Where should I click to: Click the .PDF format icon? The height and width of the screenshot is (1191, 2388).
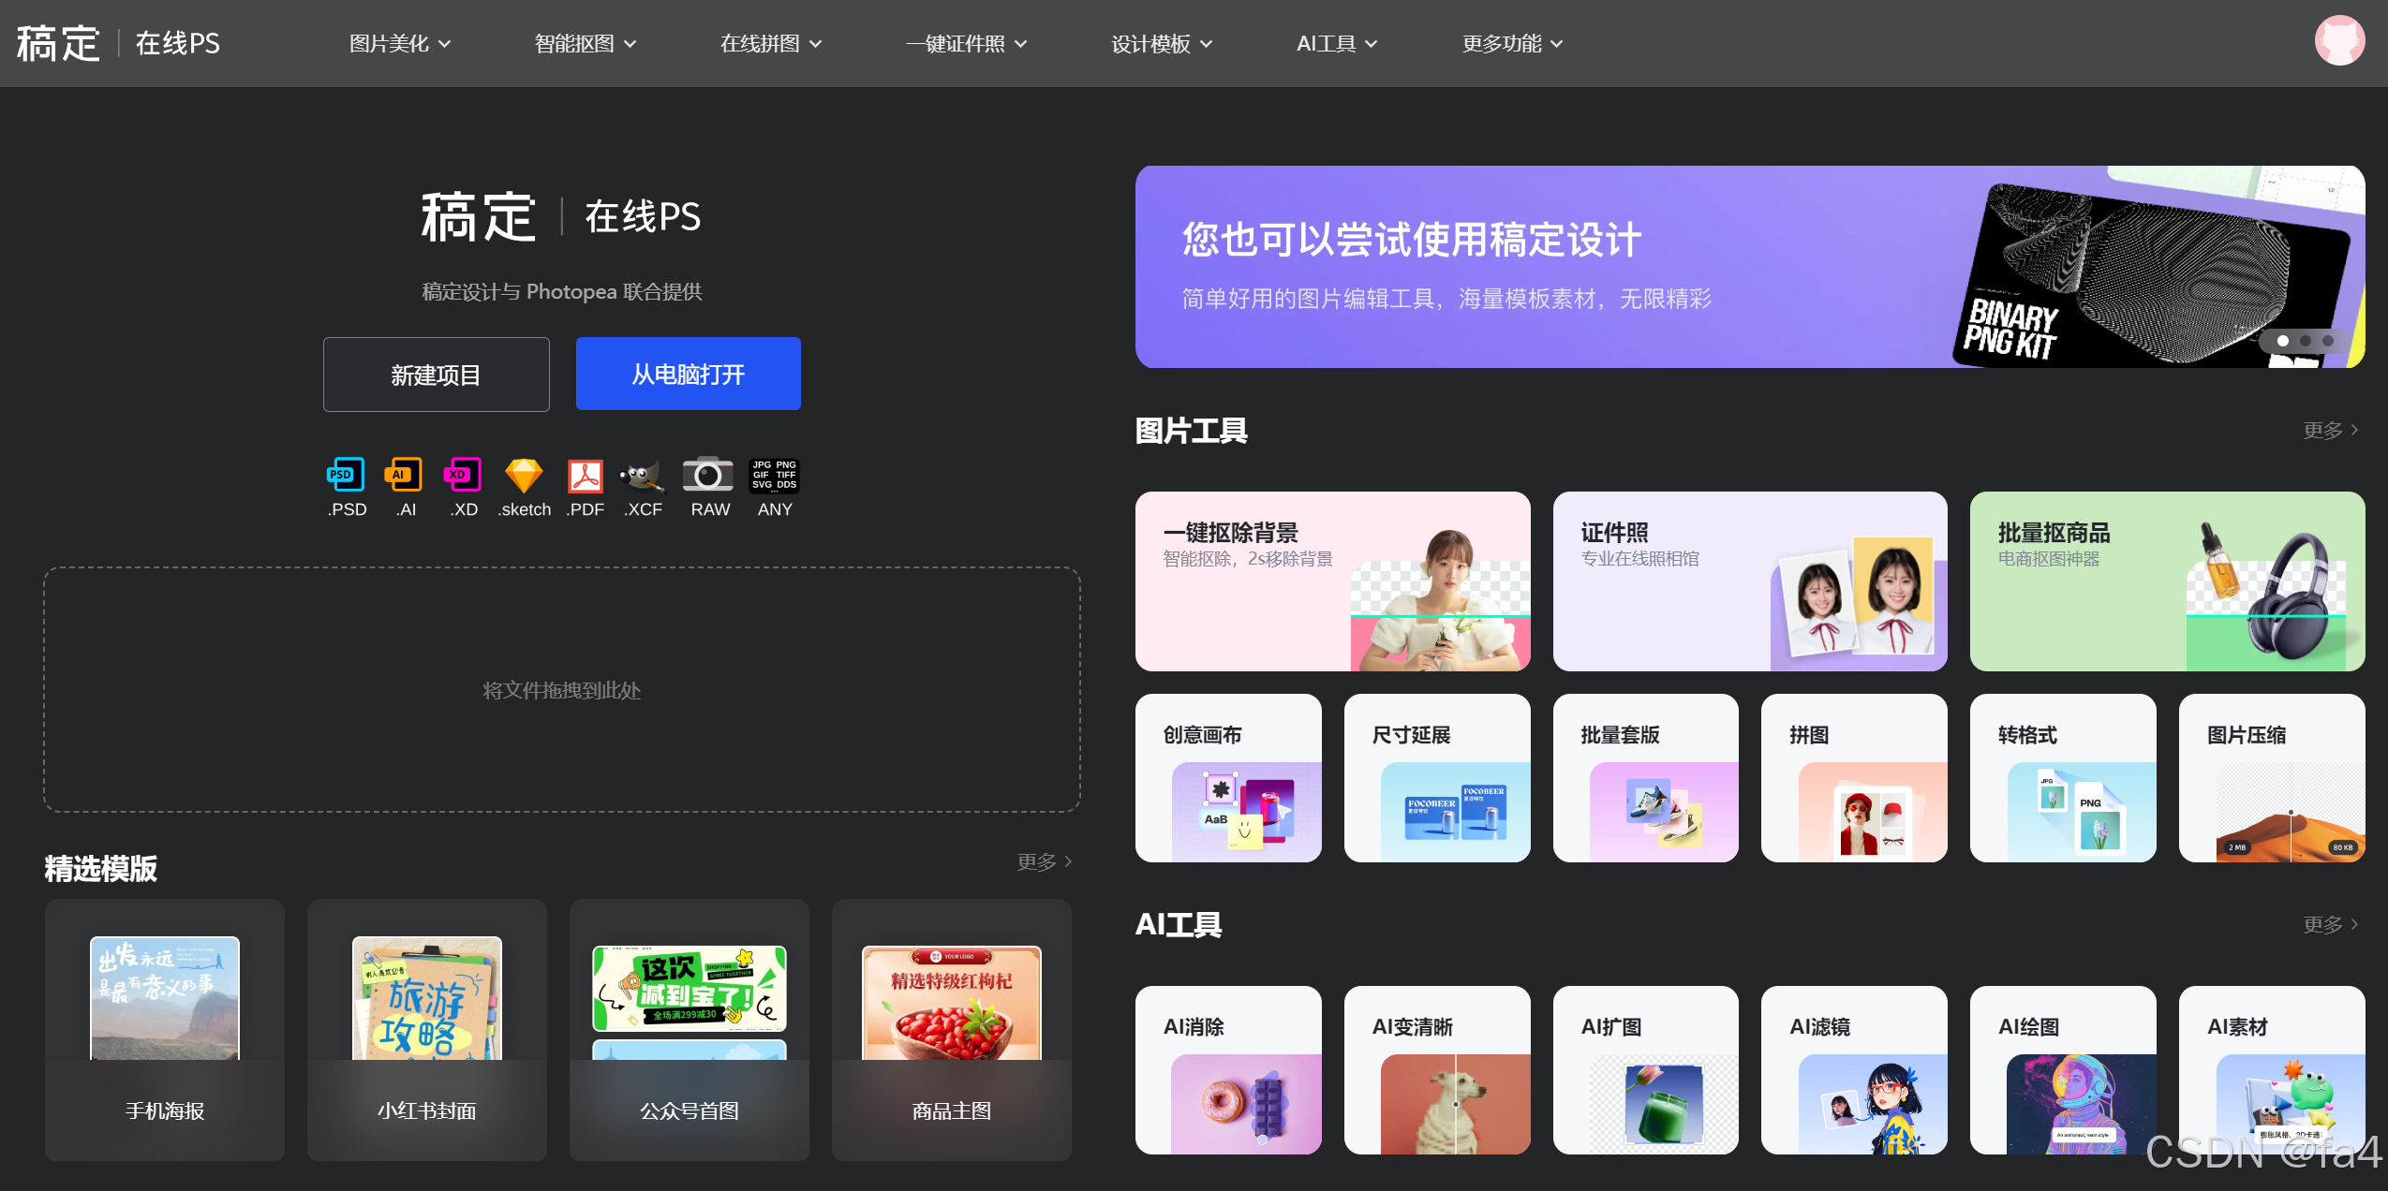(x=586, y=475)
